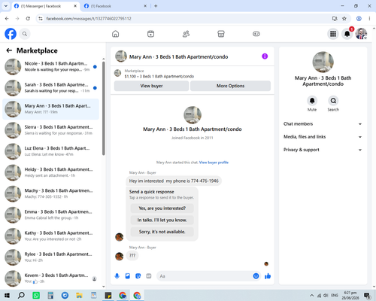
Task: Open WhatsApp from the Windows taskbar
Action: click(x=36, y=295)
